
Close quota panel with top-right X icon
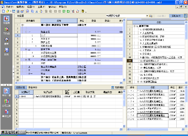point(185,16)
